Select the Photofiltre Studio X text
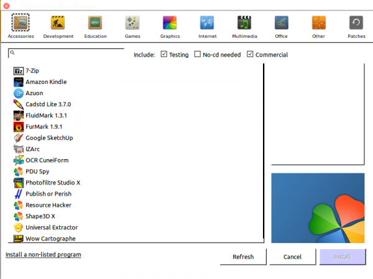 (53, 183)
